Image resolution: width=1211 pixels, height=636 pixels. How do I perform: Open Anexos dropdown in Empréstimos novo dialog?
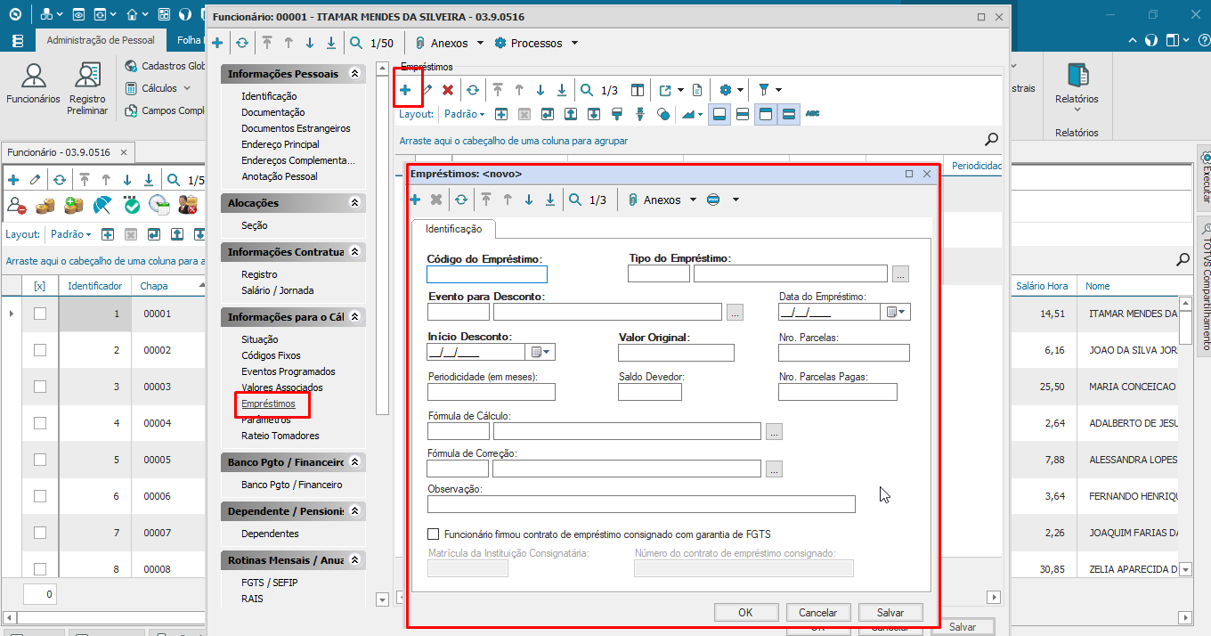[x=662, y=200]
